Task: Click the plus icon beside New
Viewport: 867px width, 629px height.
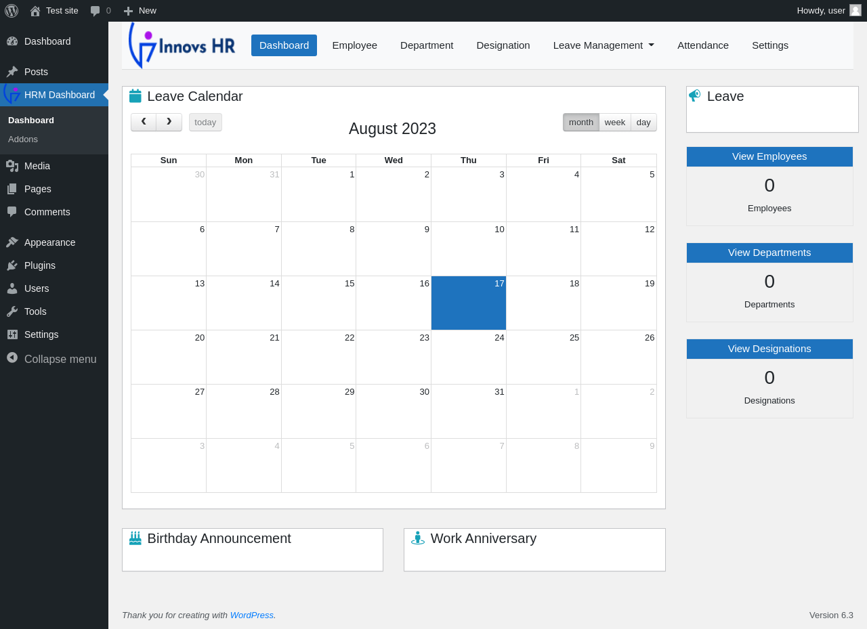Action: coord(128,11)
